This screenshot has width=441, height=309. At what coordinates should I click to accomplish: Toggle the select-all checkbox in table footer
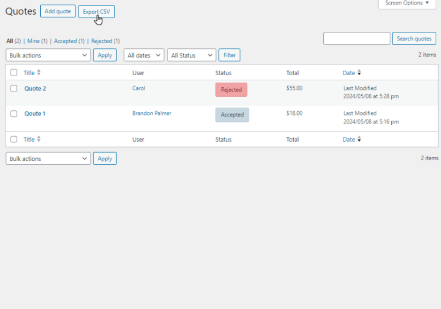[x=14, y=139]
